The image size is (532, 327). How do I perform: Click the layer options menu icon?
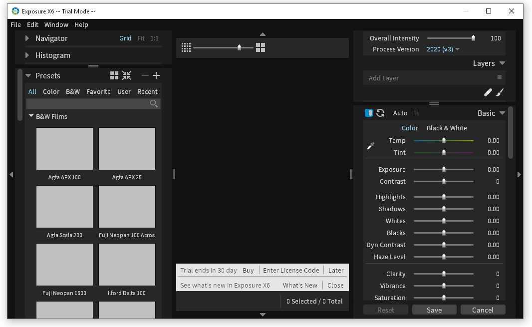pyautogui.click(x=500, y=77)
